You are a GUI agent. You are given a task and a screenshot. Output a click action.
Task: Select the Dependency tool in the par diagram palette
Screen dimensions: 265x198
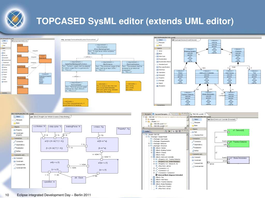coord(19,145)
